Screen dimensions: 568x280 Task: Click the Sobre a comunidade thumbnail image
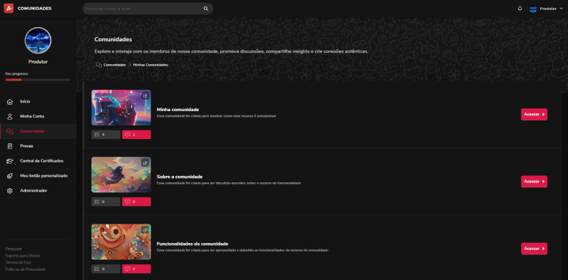click(x=121, y=175)
